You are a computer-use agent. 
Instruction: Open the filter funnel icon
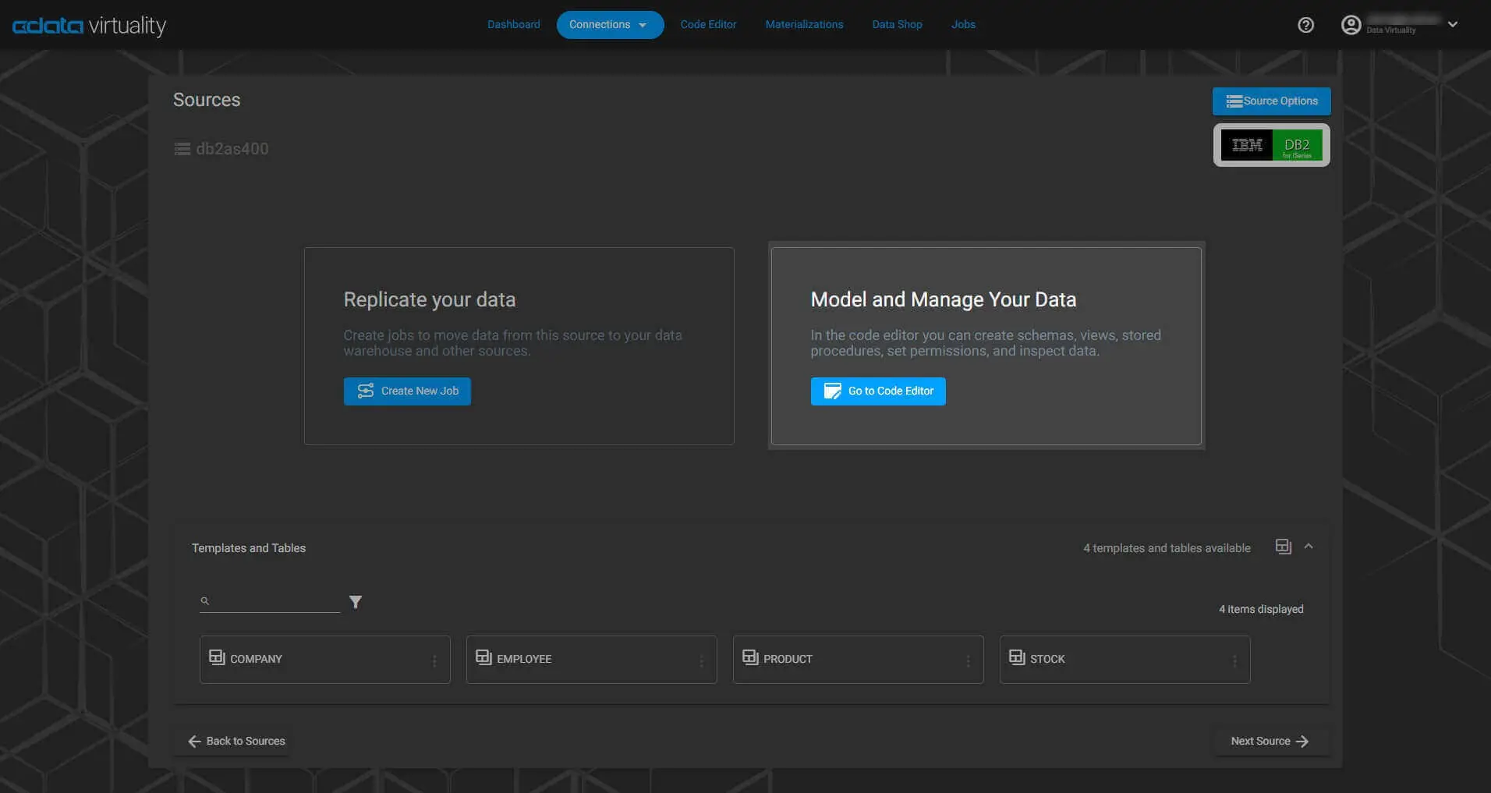tap(356, 602)
